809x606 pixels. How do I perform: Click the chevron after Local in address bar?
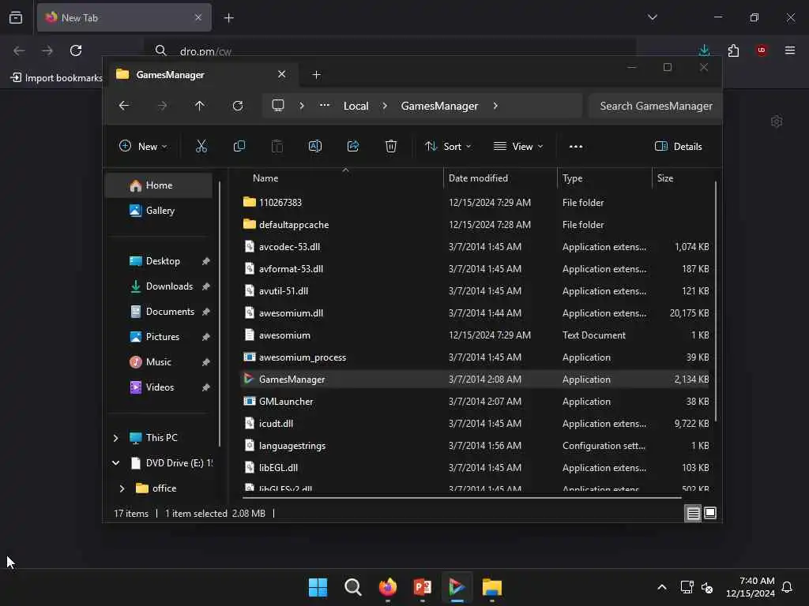pyautogui.click(x=385, y=106)
